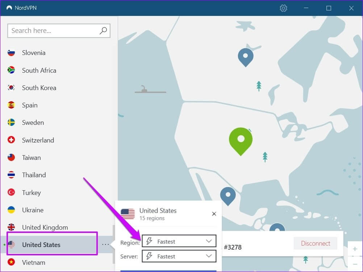
Task: Select Switzerland from the country list
Action: [x=38, y=140]
